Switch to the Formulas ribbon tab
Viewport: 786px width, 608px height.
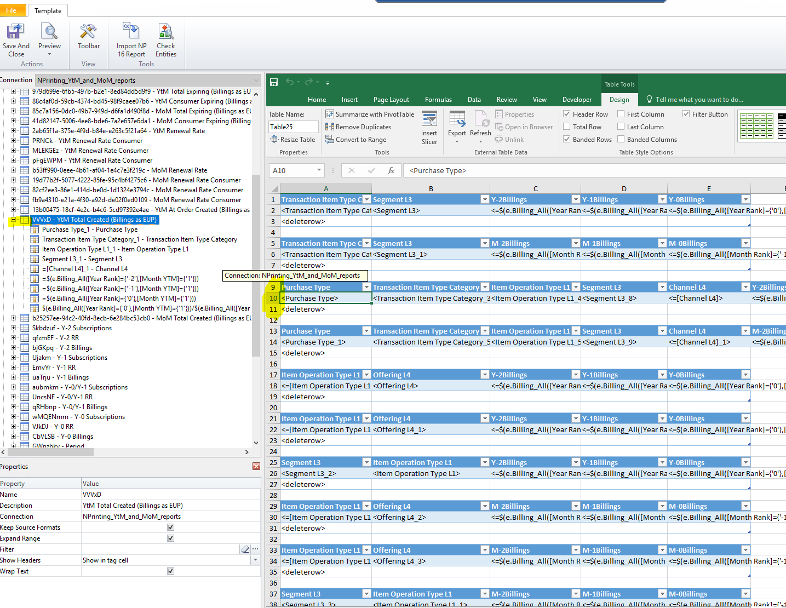[438, 100]
